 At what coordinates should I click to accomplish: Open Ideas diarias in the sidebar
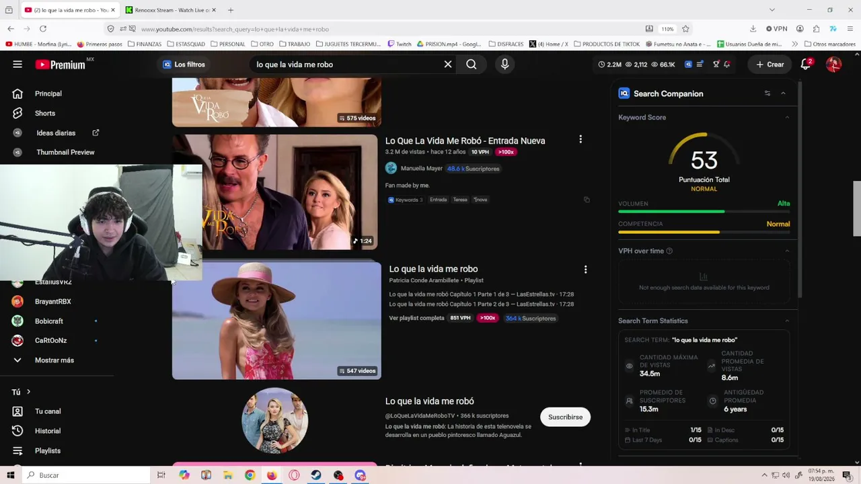57,133
